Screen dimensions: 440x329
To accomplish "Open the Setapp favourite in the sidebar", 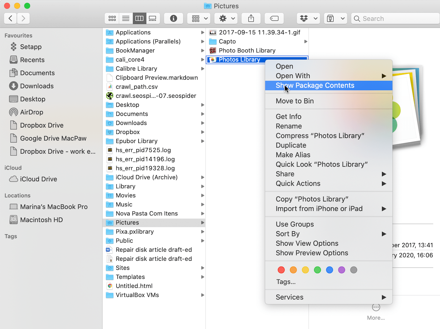I will click(31, 47).
